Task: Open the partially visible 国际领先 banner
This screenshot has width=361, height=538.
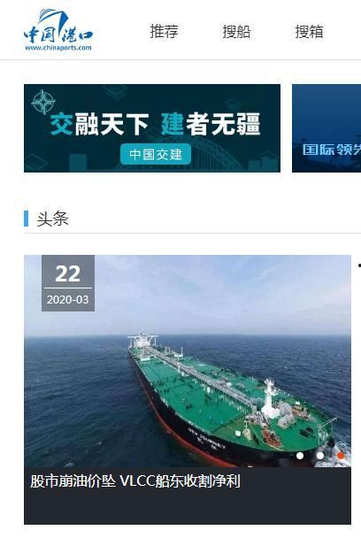Action: tap(326, 128)
